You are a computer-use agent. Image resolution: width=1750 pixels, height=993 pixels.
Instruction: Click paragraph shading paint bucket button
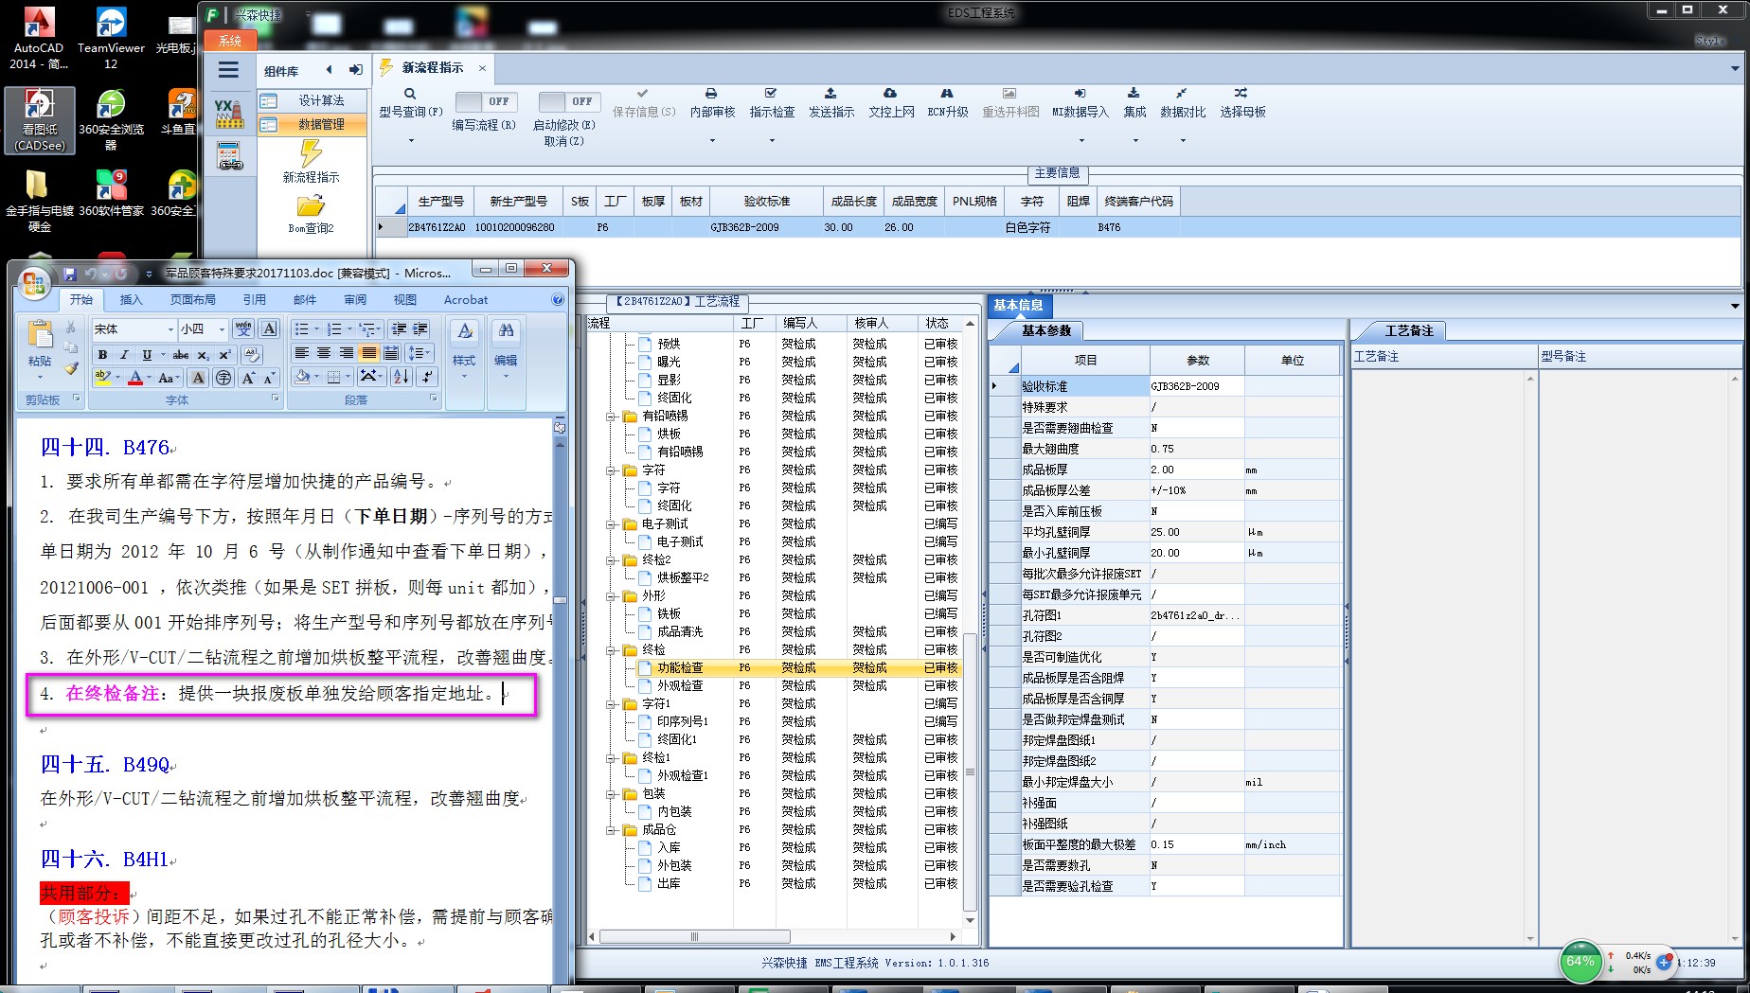[x=302, y=377]
